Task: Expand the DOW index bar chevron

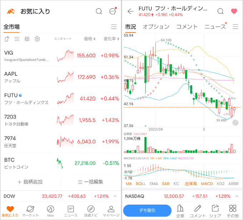Action: tap(115, 196)
